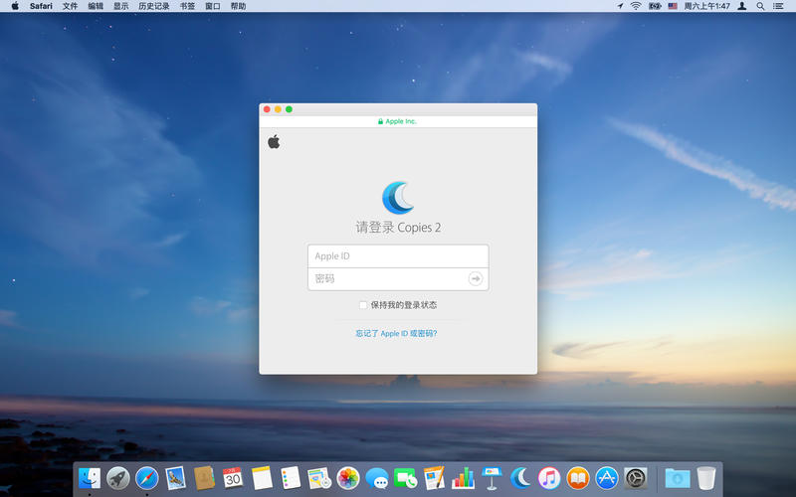This screenshot has width=796, height=497.
Task: Open Keynote podium icon in the Dock
Action: pyautogui.click(x=492, y=478)
